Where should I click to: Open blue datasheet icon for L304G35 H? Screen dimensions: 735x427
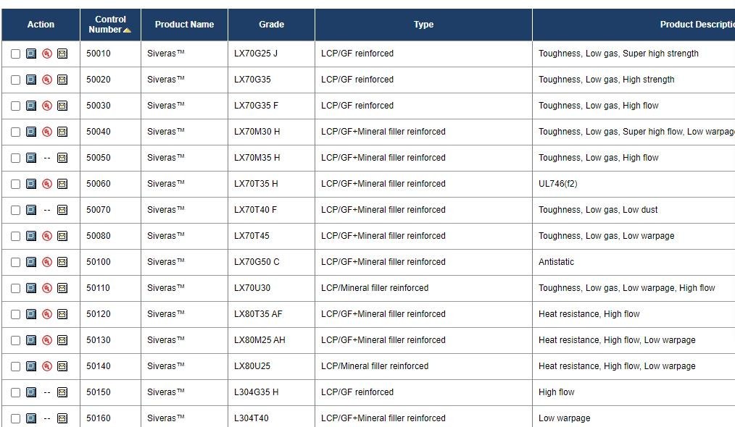click(x=31, y=392)
